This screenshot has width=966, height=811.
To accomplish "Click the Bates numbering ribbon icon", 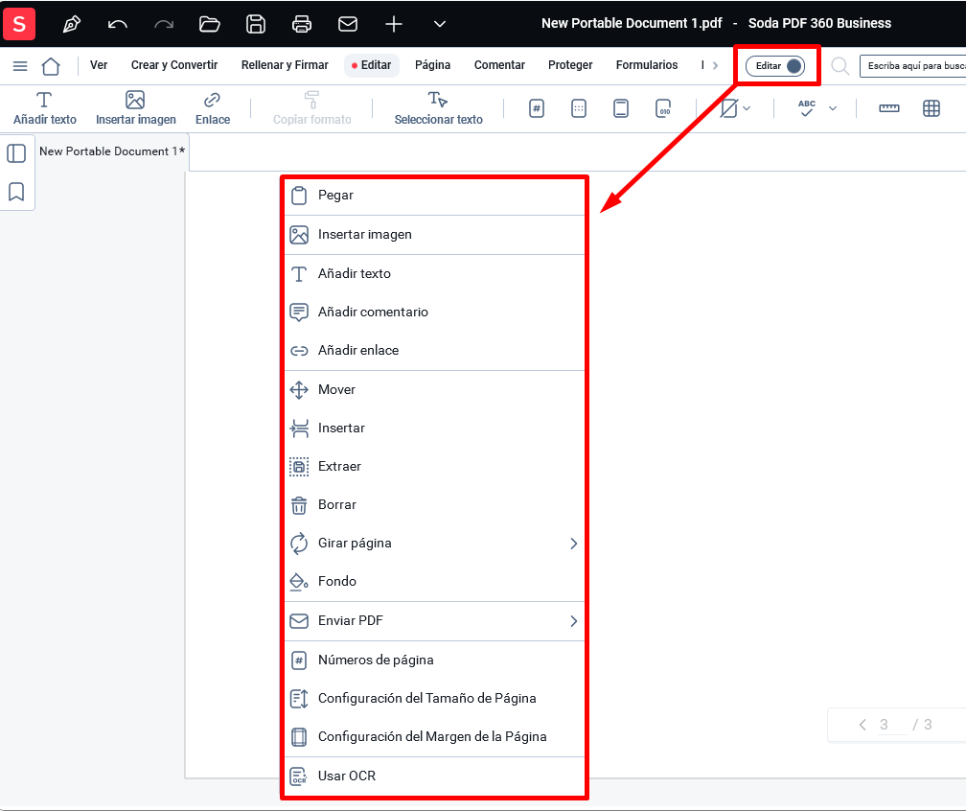I will tap(663, 108).
